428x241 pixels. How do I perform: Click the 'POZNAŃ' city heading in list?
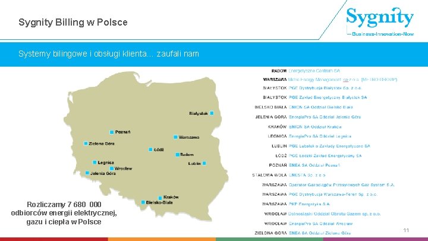278,165
